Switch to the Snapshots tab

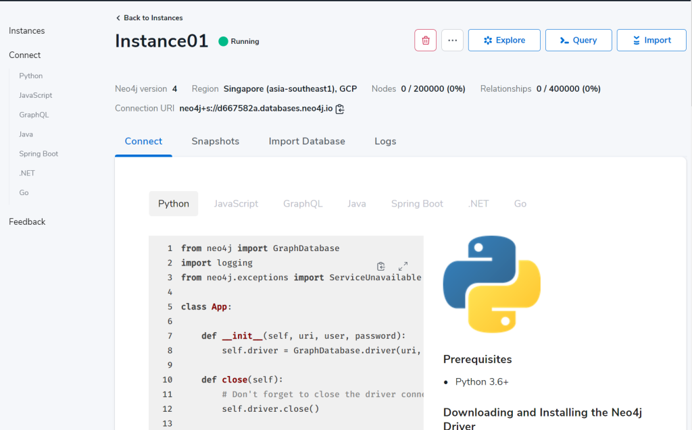tap(216, 141)
